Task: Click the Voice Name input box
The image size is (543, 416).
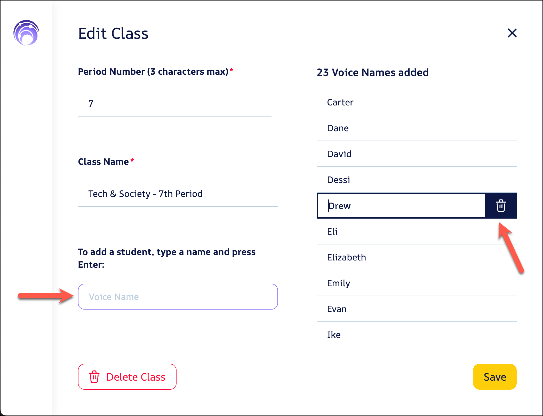Action: coord(178,297)
